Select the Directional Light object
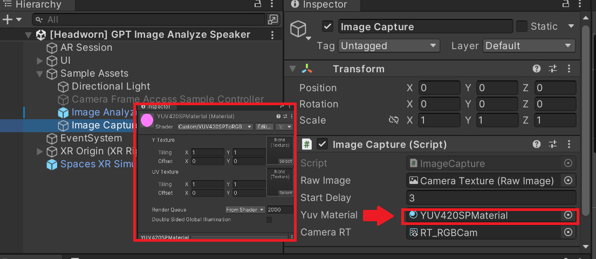 coord(111,86)
